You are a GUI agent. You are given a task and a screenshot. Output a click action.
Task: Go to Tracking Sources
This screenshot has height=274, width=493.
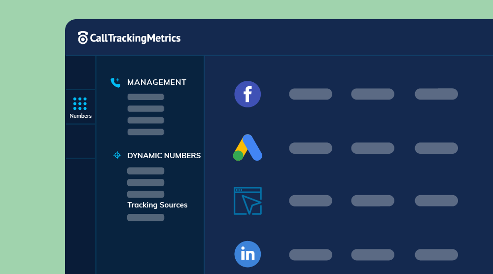157,205
